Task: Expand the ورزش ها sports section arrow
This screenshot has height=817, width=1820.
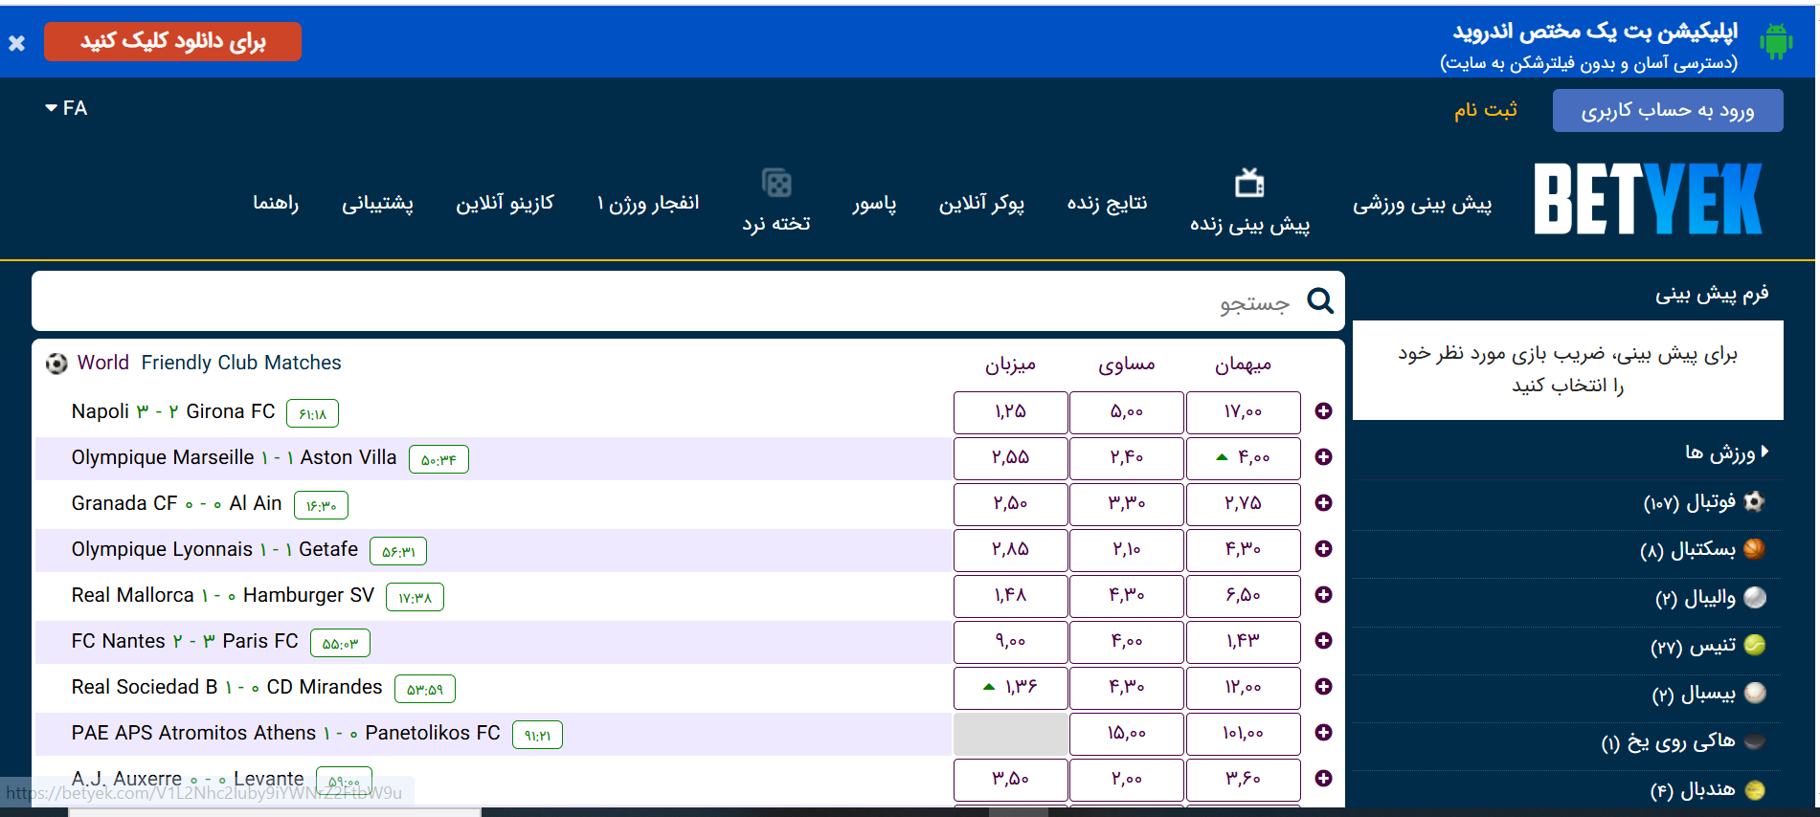Action: click(1765, 452)
